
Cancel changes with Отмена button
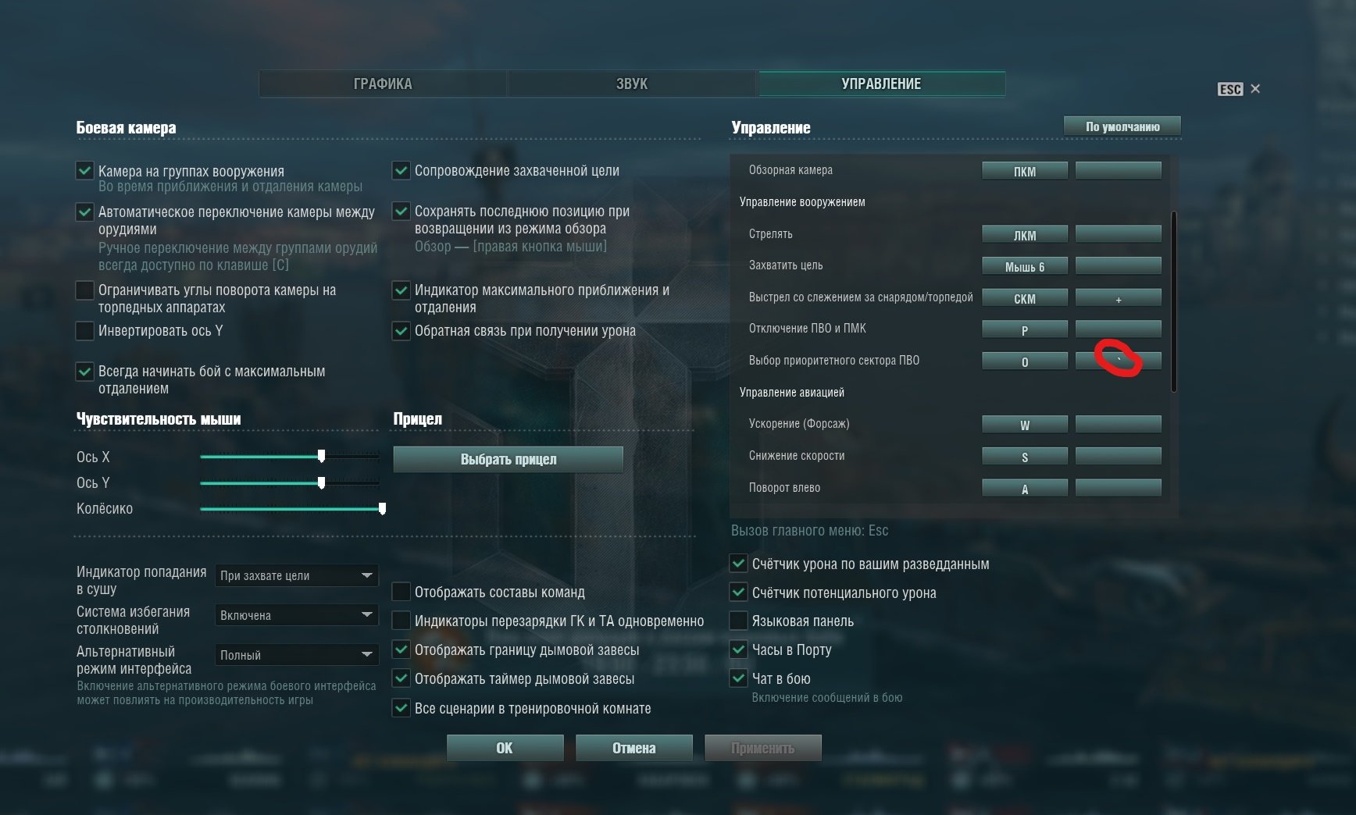point(633,748)
